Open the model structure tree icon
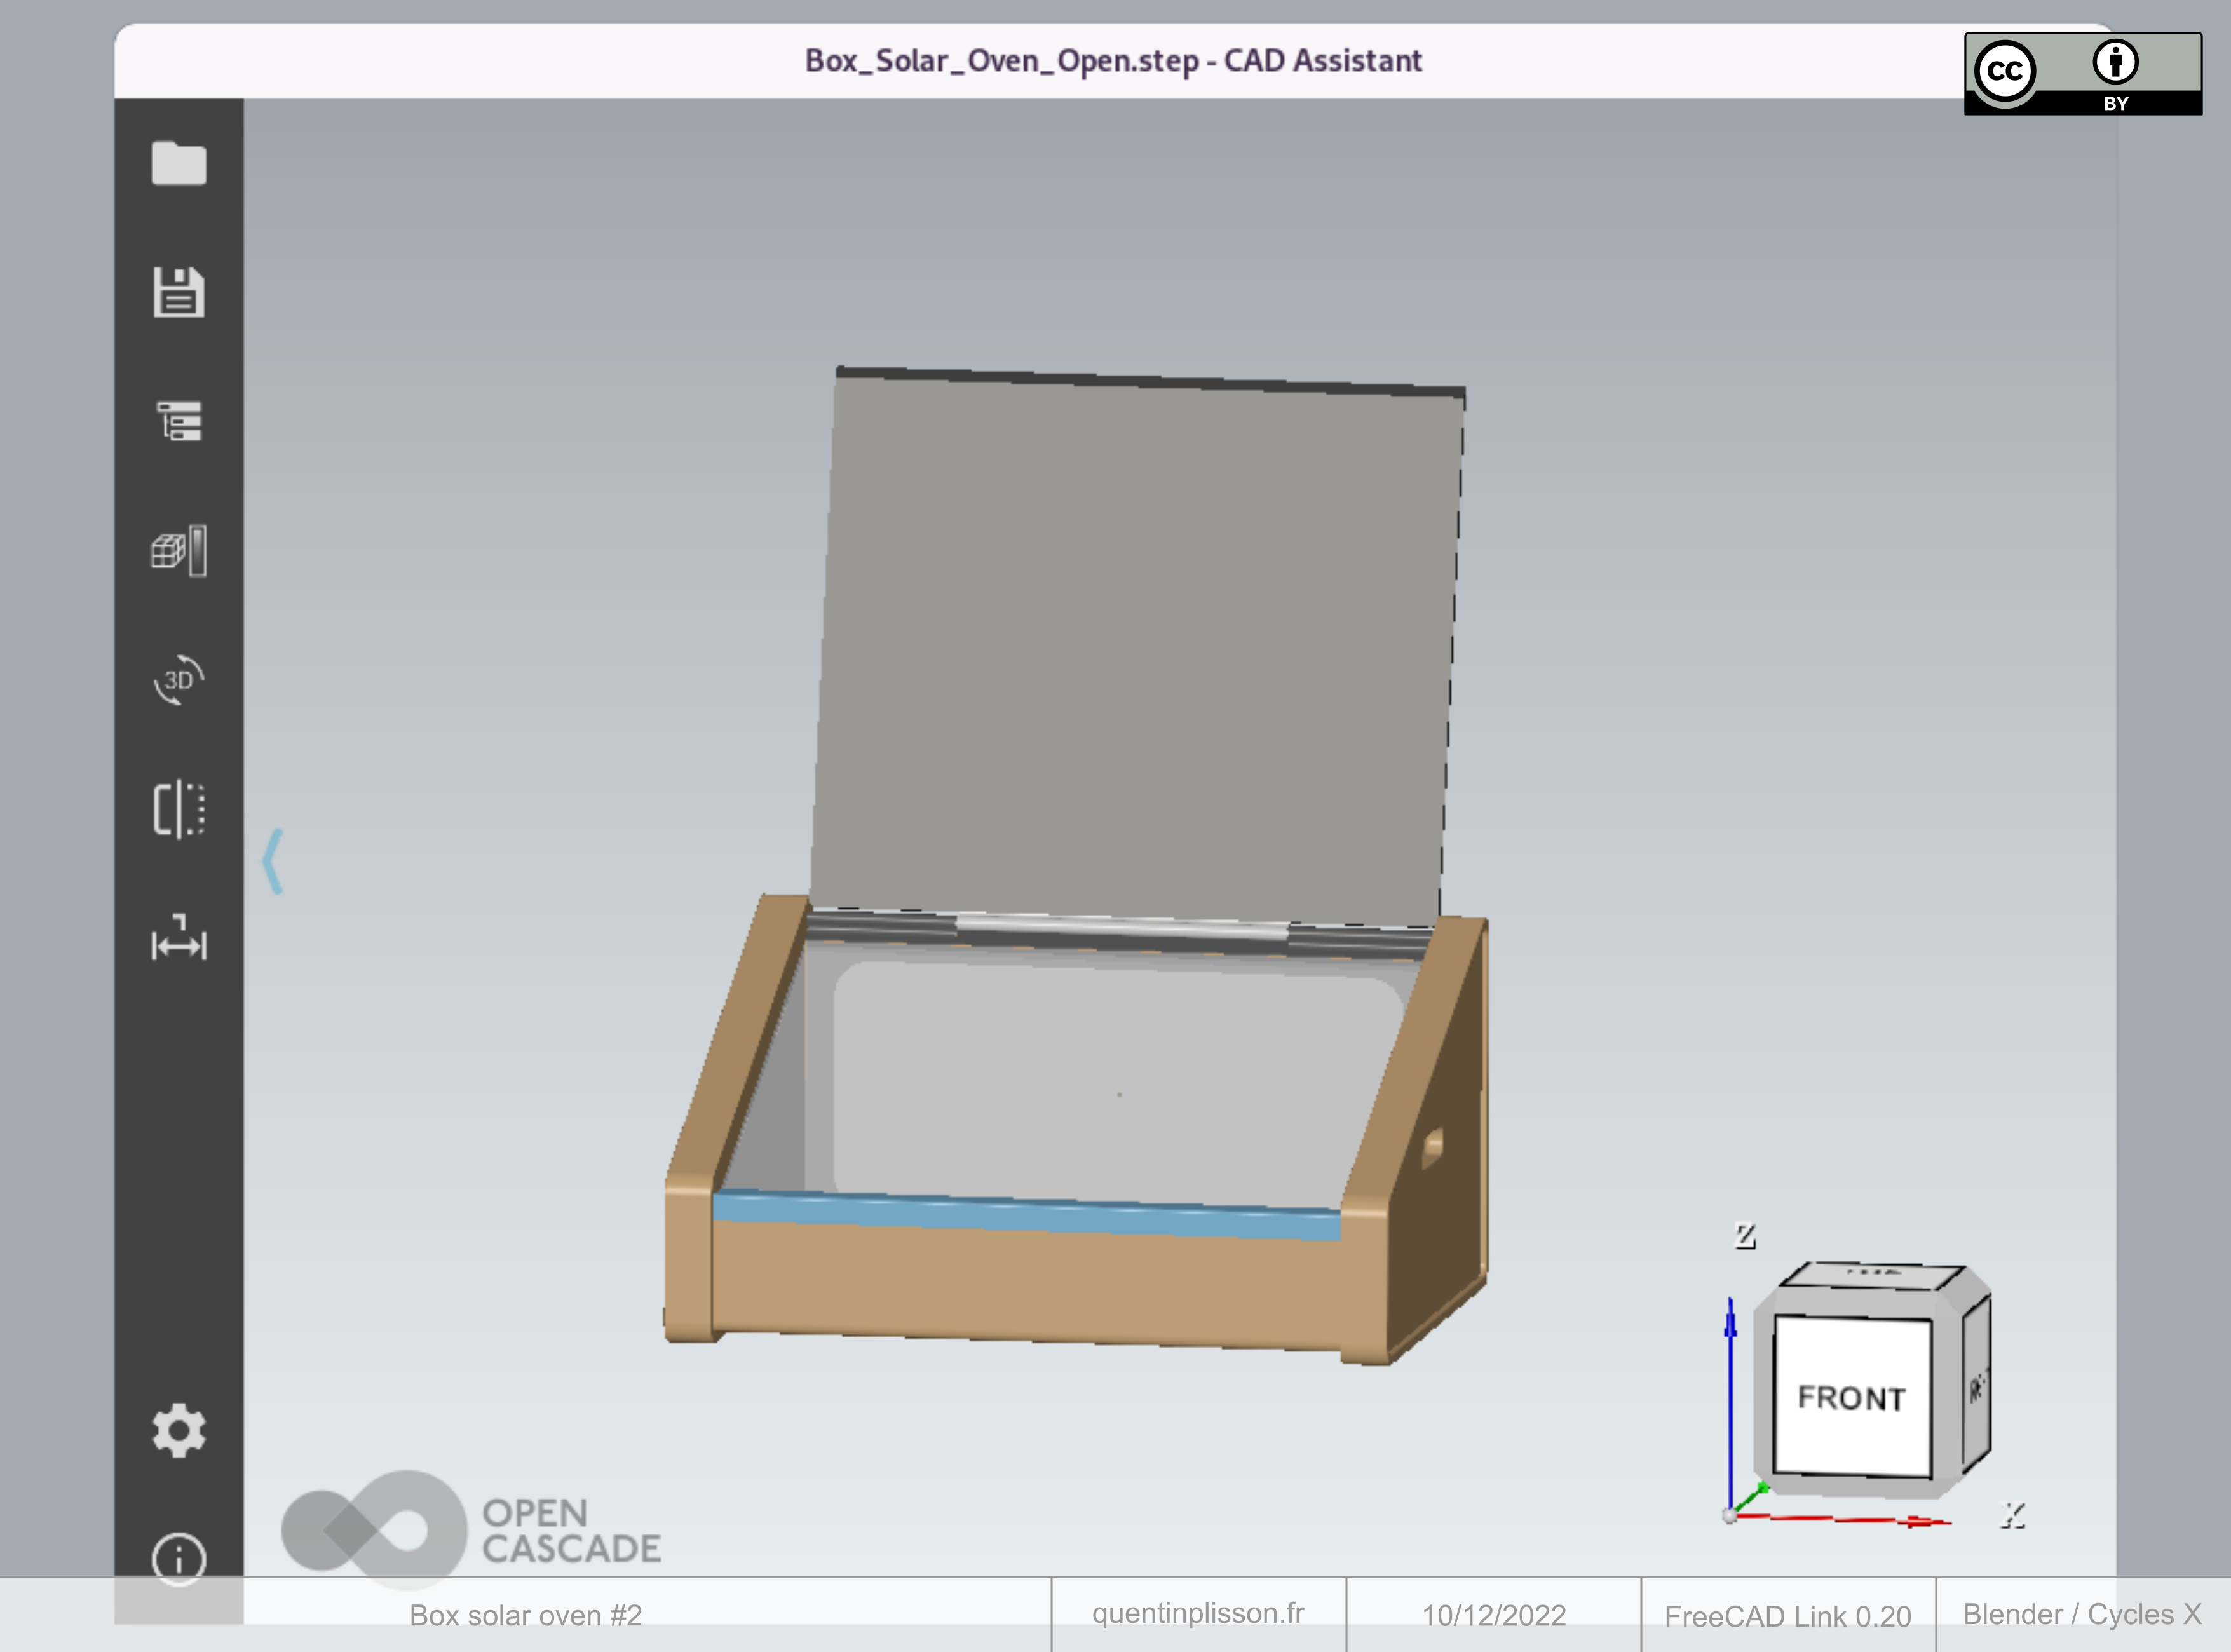This screenshot has height=1652, width=2231. [179, 421]
